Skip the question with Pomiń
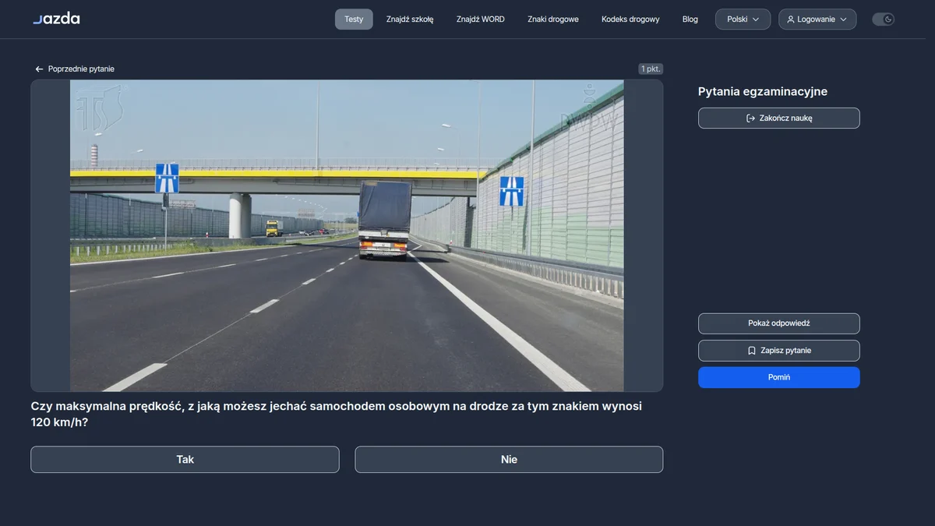935x526 pixels. pos(779,377)
